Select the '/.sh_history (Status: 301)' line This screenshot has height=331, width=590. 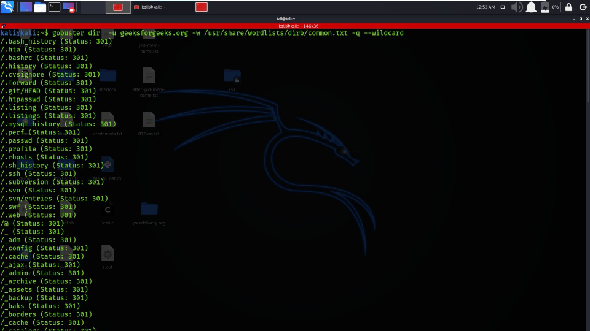52,165
